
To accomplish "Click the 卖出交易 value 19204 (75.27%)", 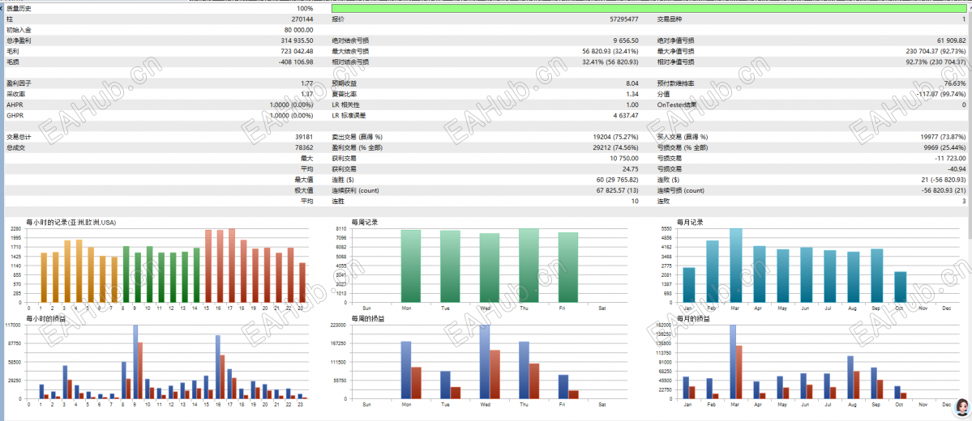I will 615,137.
